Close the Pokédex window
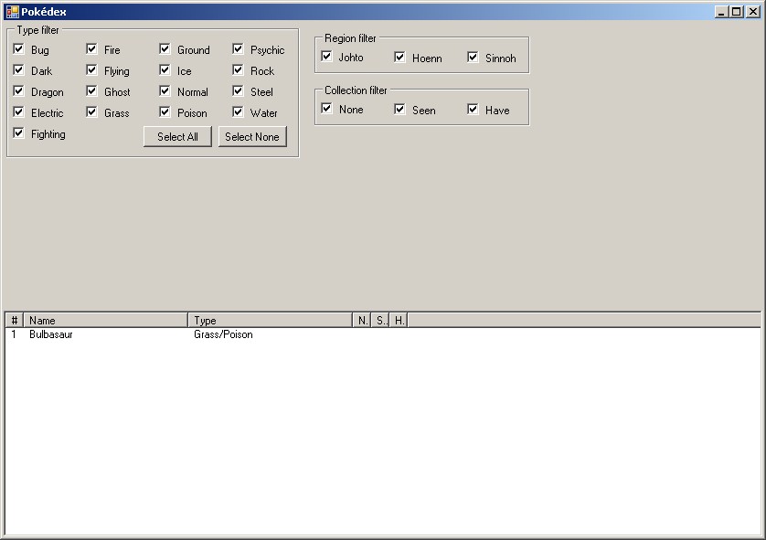 coord(753,12)
